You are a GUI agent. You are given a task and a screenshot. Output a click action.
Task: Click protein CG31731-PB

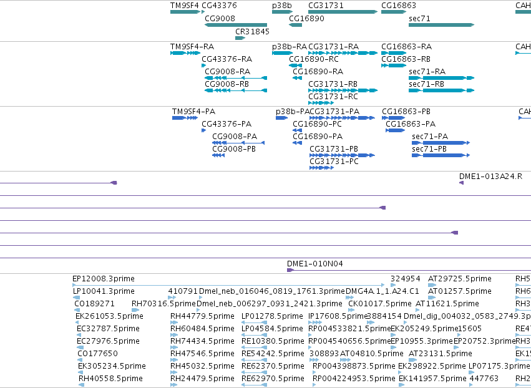point(334,149)
